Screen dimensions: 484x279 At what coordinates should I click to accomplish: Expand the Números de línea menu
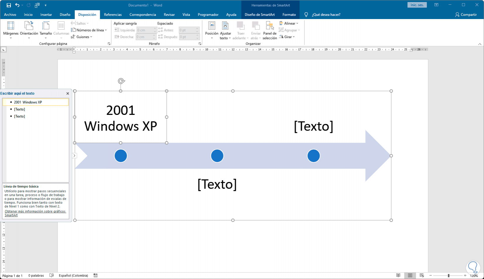click(89, 30)
